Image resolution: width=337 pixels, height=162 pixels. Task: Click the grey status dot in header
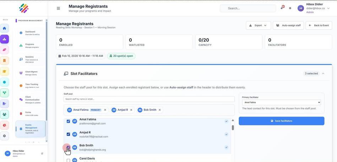click(290, 8)
